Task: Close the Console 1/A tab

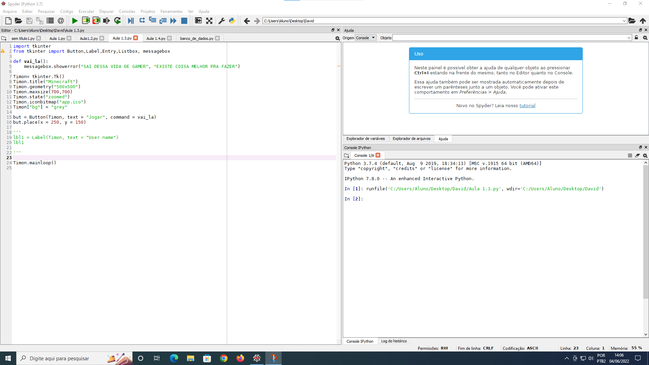Action: pos(378,155)
